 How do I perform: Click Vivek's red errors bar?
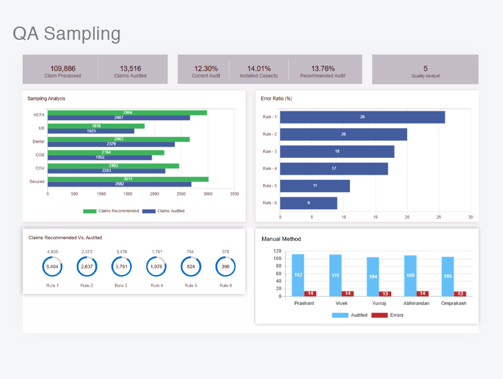pyautogui.click(x=348, y=293)
